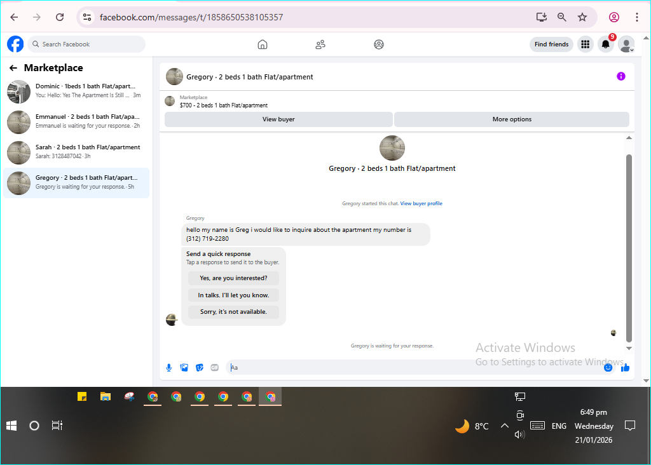The height and width of the screenshot is (465, 651).
Task: Click the message input box
Action: pos(415,368)
